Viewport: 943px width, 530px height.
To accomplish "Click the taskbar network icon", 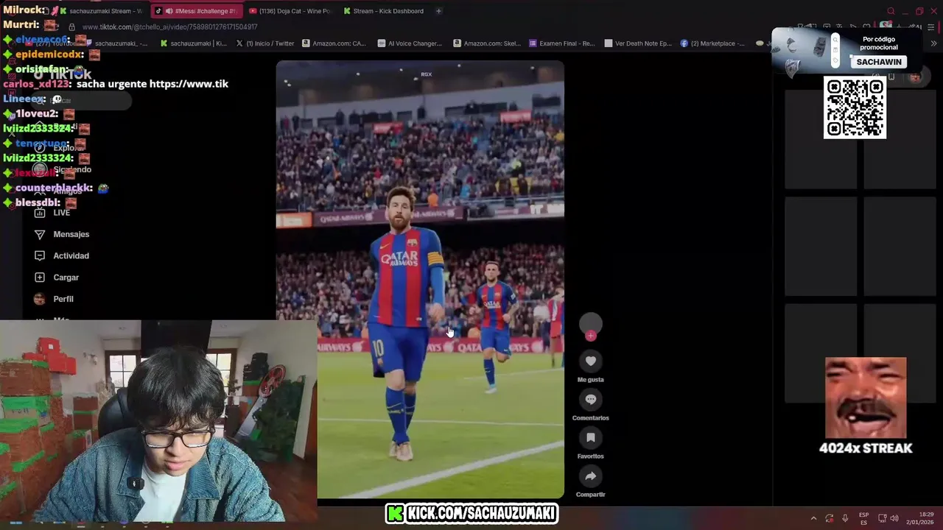I will (883, 518).
